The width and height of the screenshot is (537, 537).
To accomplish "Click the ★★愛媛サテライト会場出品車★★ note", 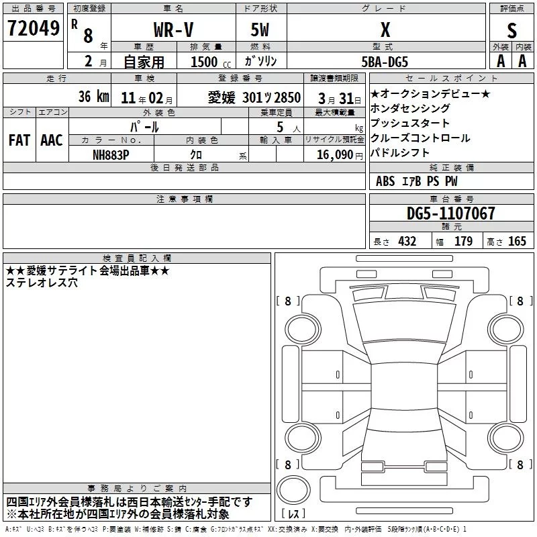I will click(88, 271).
